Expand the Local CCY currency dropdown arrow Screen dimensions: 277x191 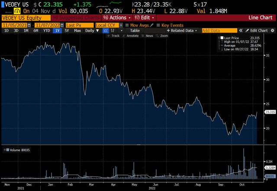tap(121, 25)
